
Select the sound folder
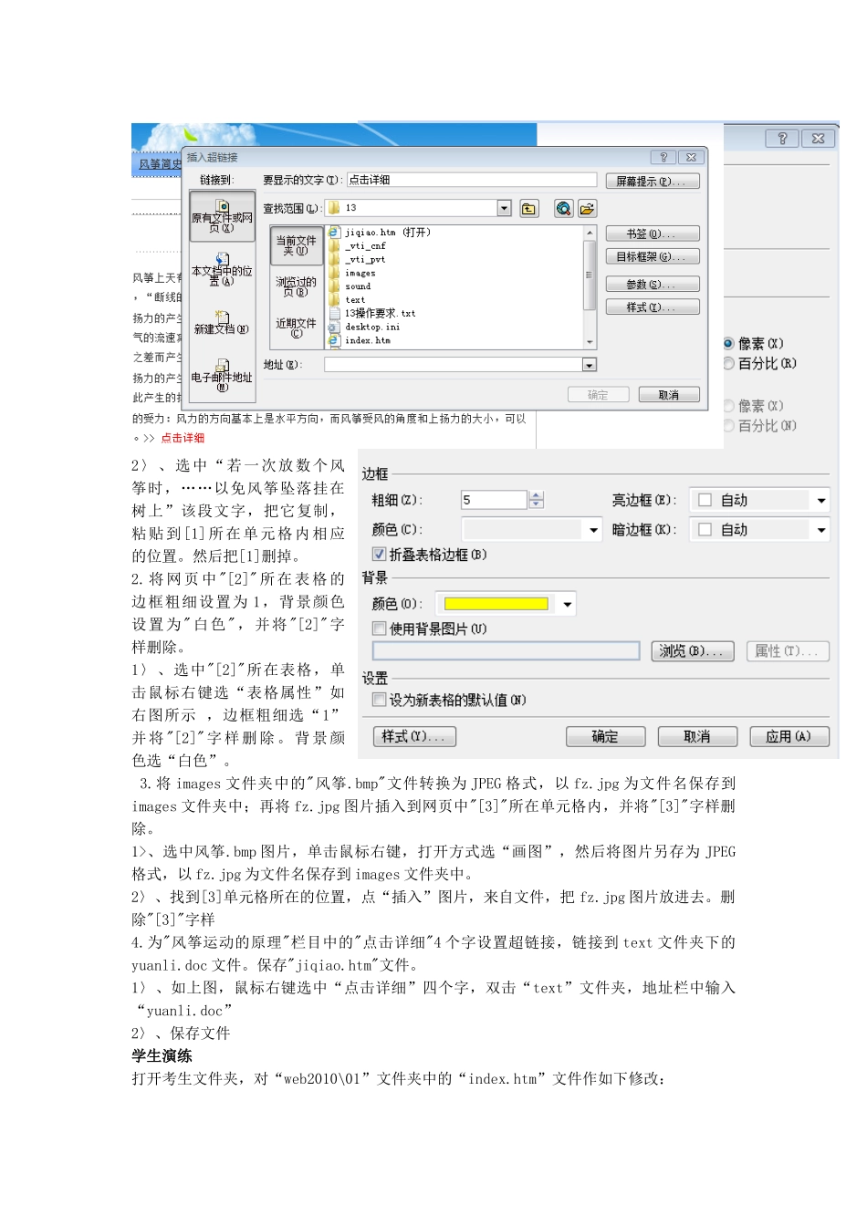[x=350, y=286]
